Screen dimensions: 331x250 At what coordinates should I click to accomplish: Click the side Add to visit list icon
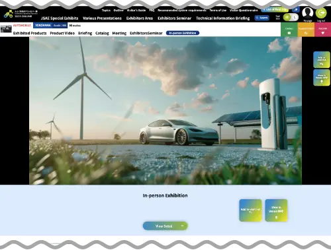click(322, 60)
